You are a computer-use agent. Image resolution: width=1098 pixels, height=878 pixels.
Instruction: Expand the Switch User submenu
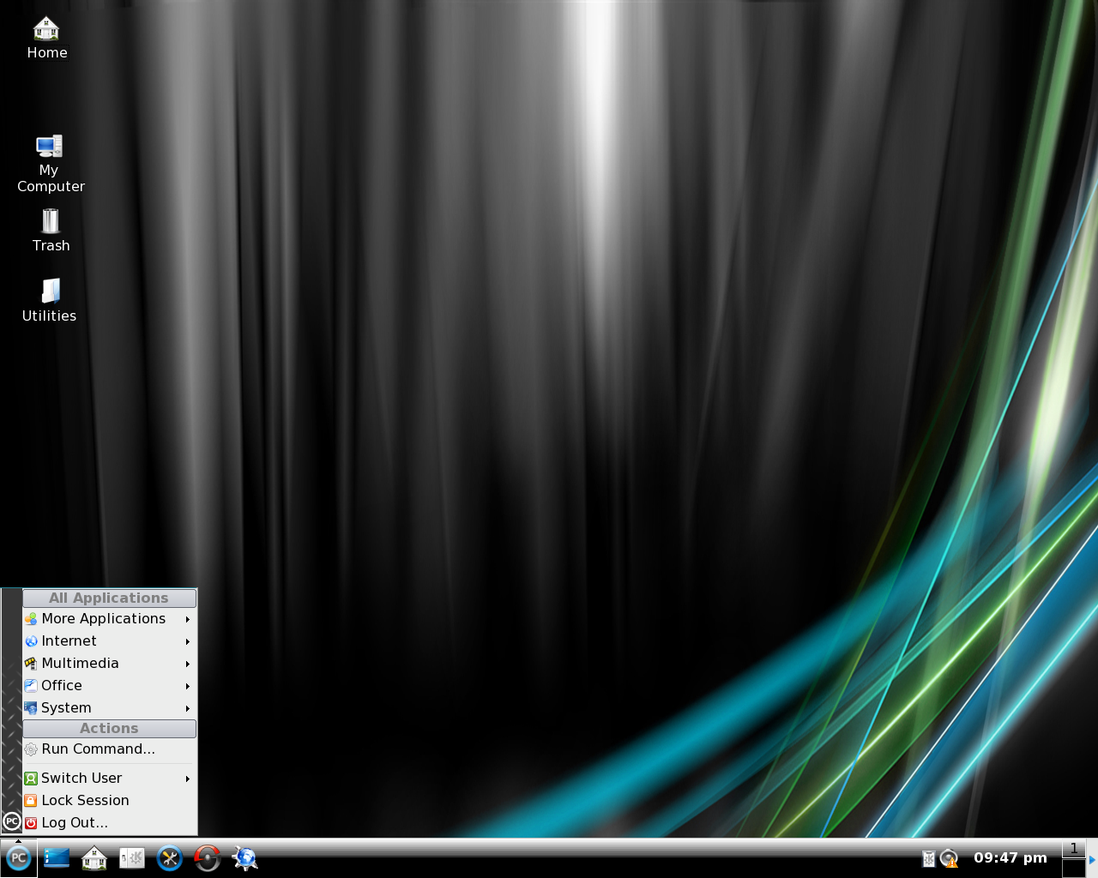click(109, 778)
